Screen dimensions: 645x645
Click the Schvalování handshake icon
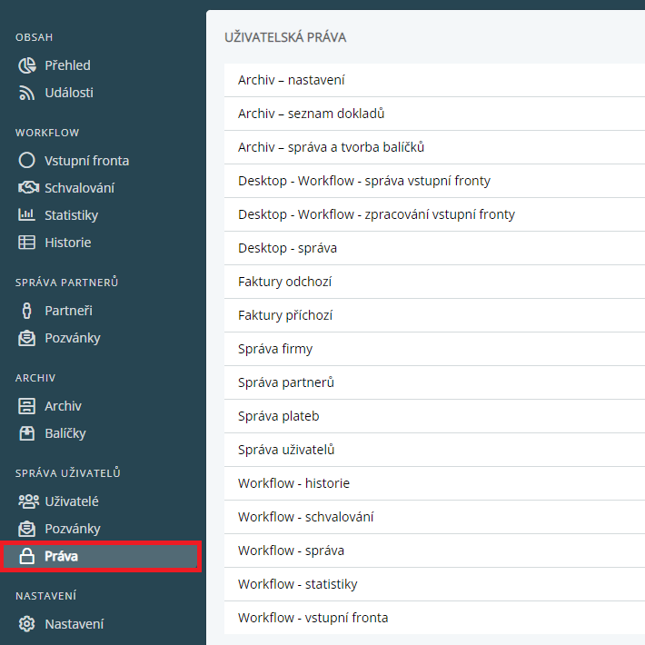[x=27, y=188]
